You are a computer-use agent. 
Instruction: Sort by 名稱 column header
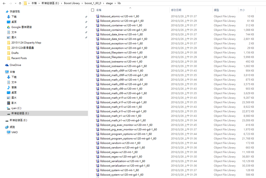[x=98, y=10]
